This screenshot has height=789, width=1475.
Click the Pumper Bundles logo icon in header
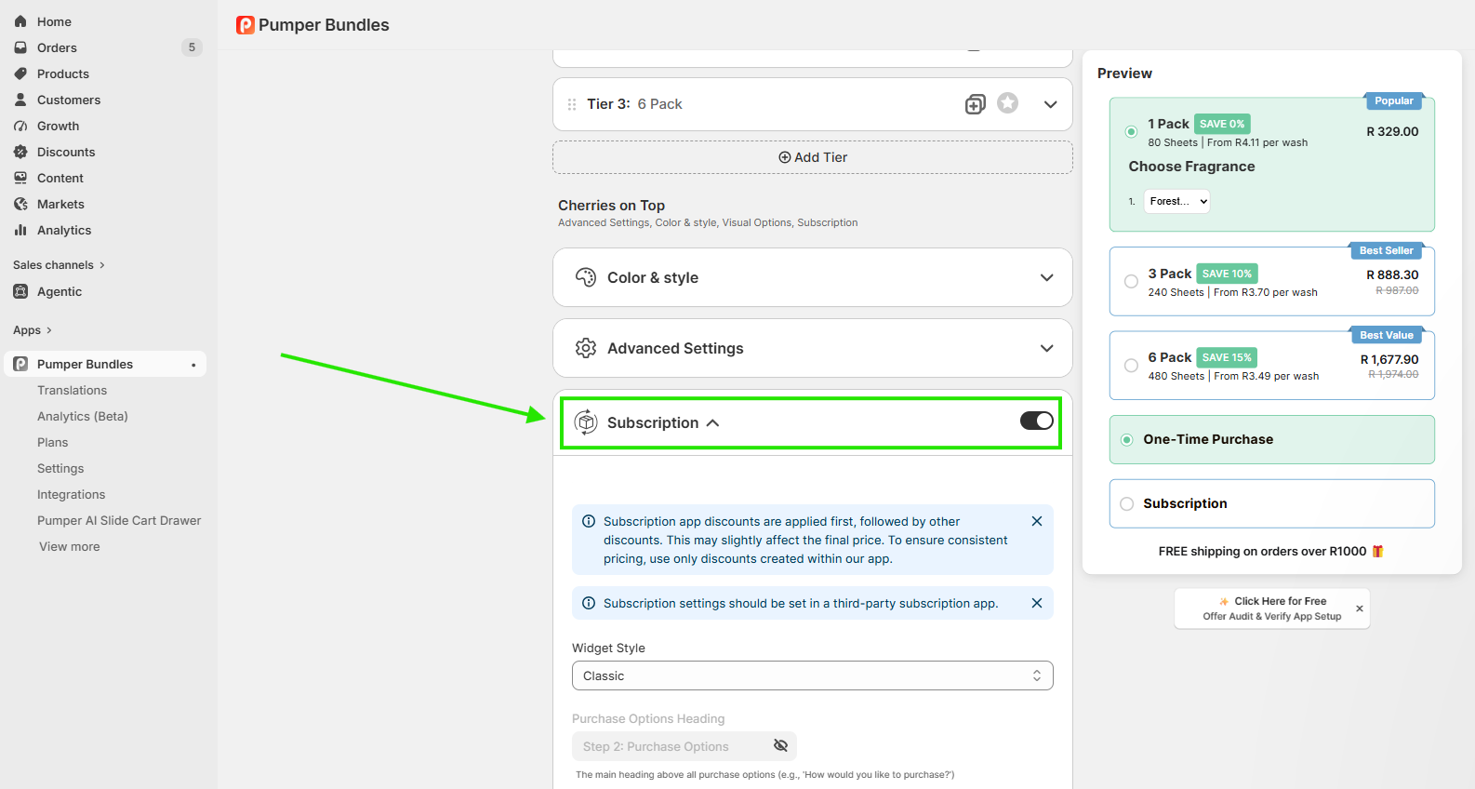pos(246,25)
